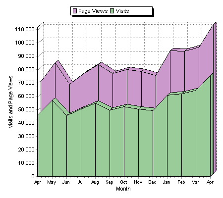Image resolution: width=223 pixels, height=198 pixels.
Task: Click the 'Sep' x-axis label
Action: pyautogui.click(x=110, y=182)
